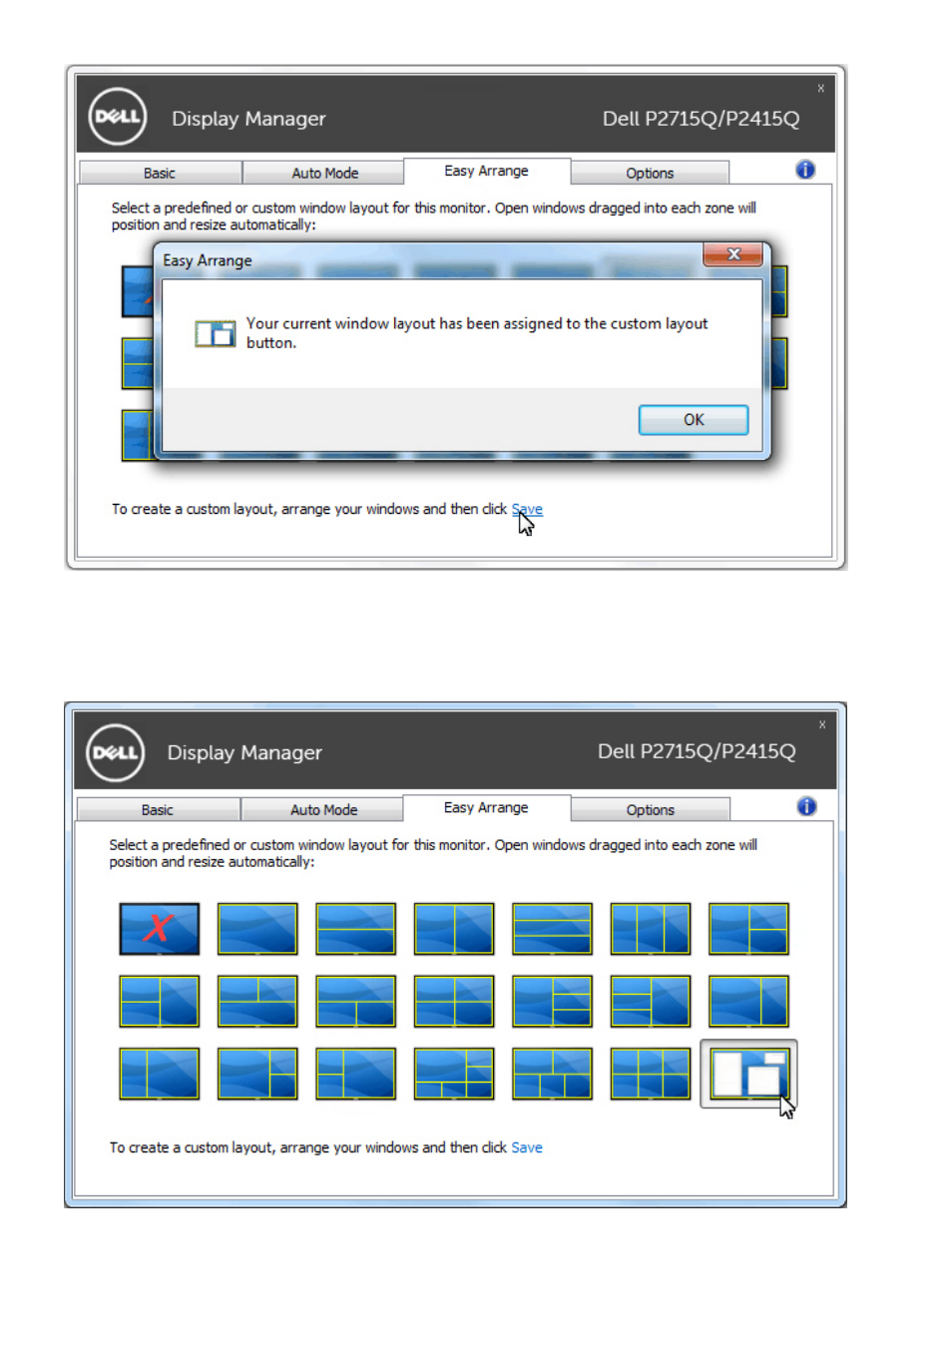Open the Auto Mode tab in the upper window
This screenshot has height=1349, width=951.
coord(324,173)
